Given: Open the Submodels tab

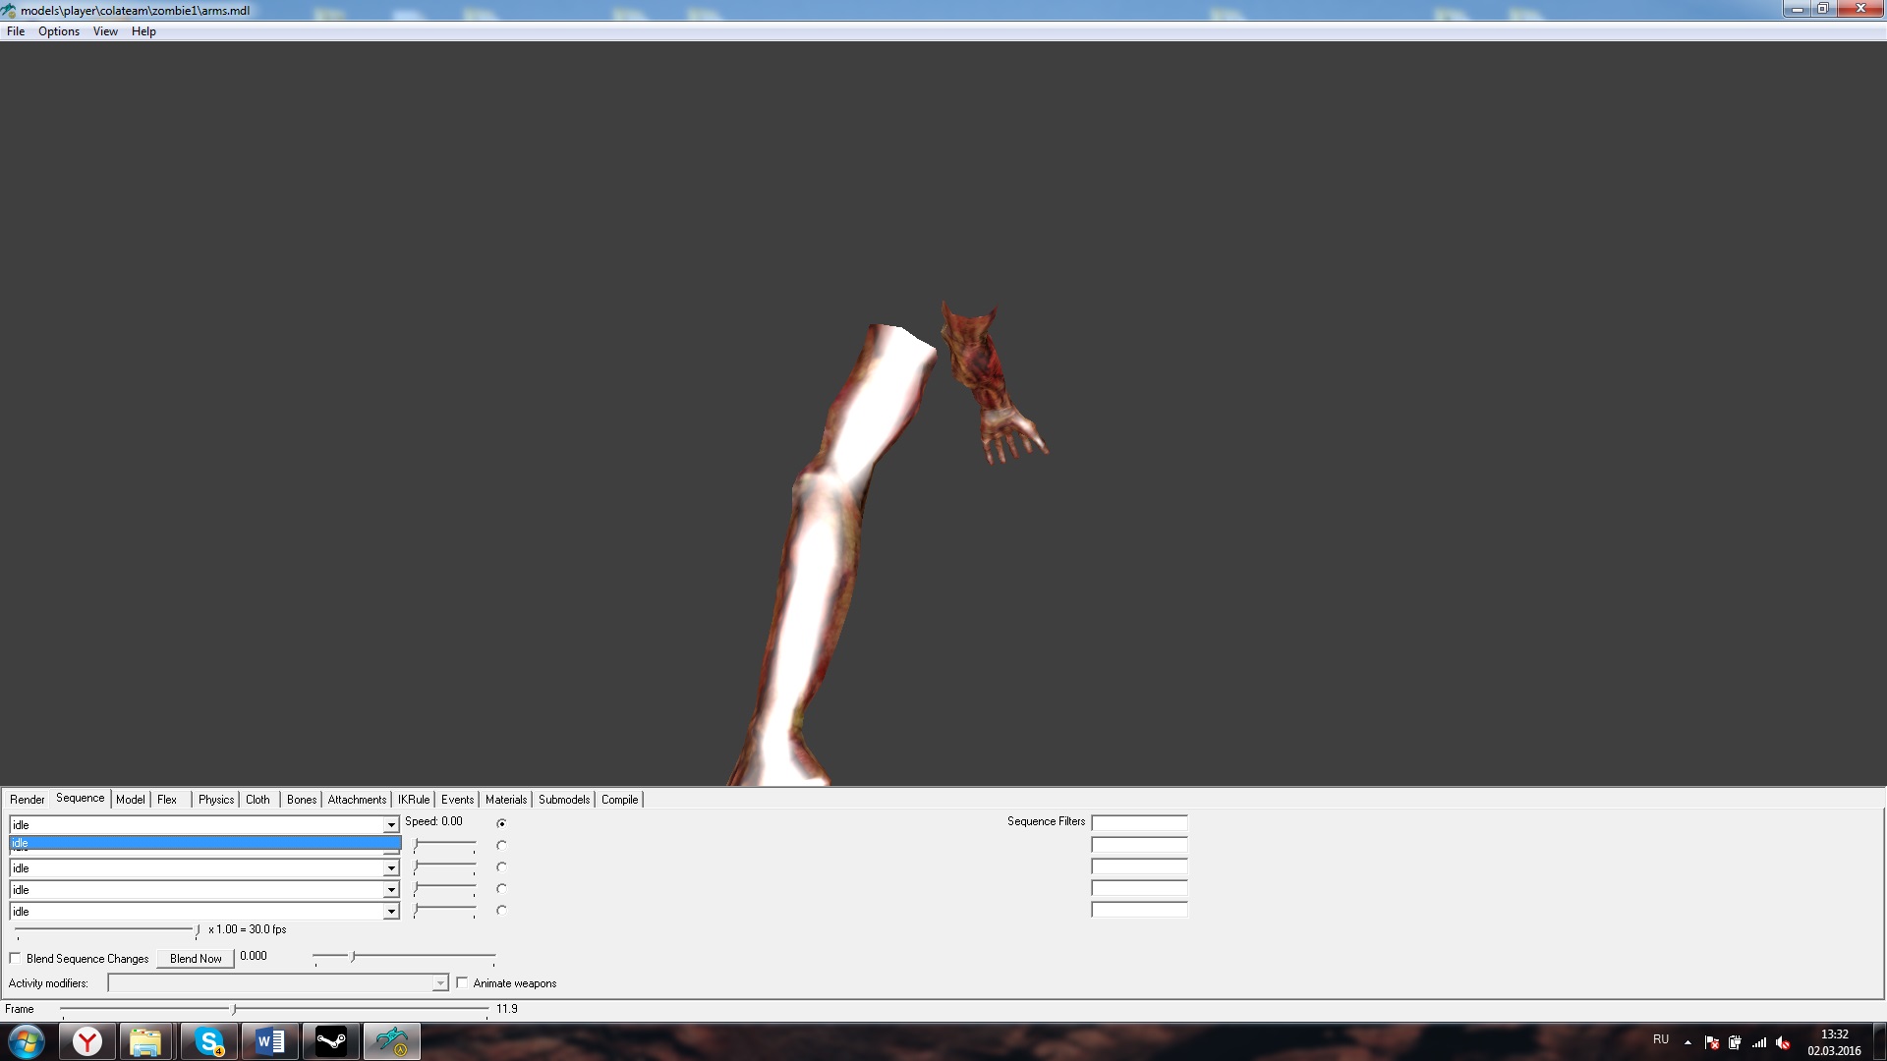Looking at the screenshot, I should pos(564,800).
